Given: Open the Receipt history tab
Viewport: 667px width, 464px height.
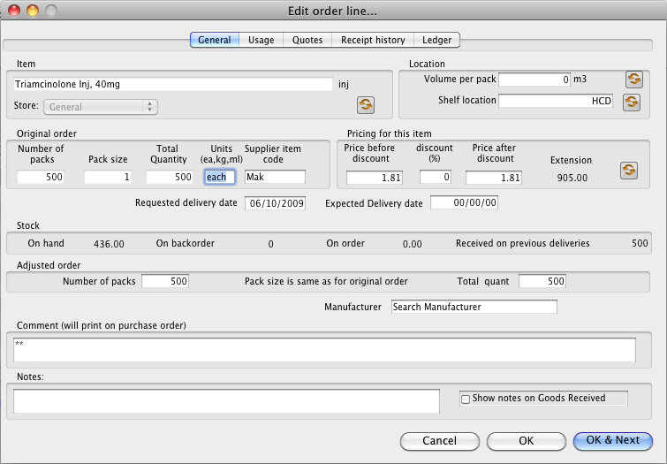Looking at the screenshot, I should [x=373, y=40].
